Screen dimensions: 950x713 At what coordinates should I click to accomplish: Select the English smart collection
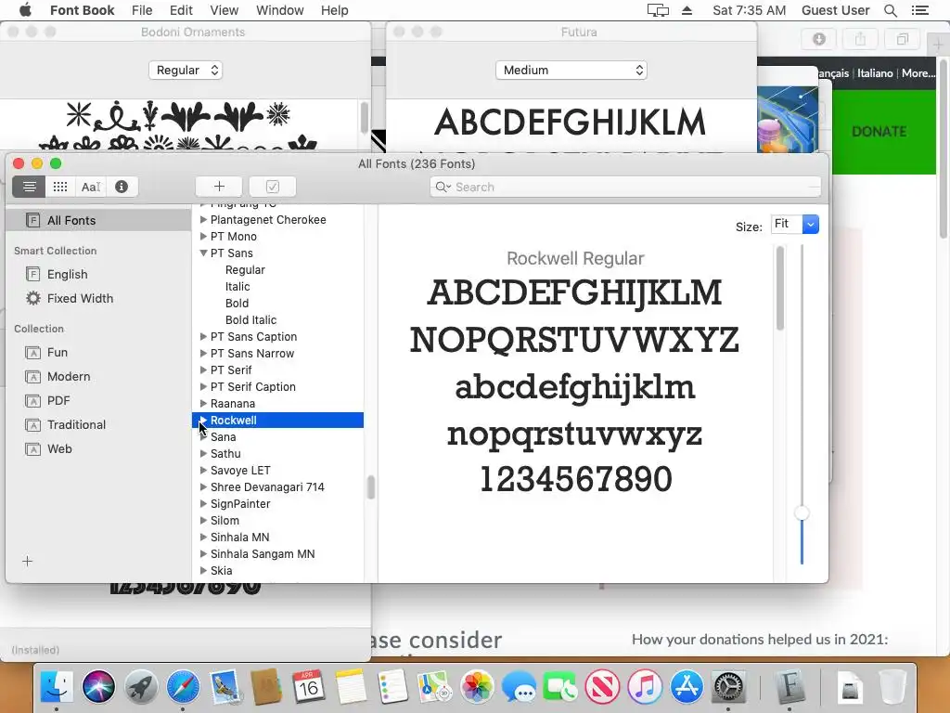point(67,274)
